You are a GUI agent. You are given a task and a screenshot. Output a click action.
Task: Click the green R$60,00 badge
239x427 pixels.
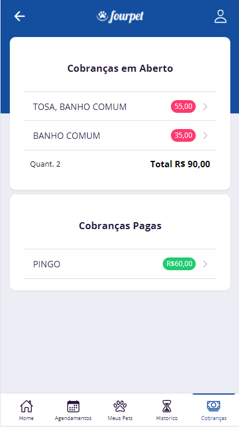pyautogui.click(x=179, y=264)
